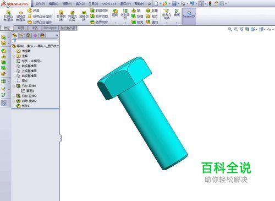
Task: Choose the Boundary Cut (边界切除) command
Action: [99, 22]
